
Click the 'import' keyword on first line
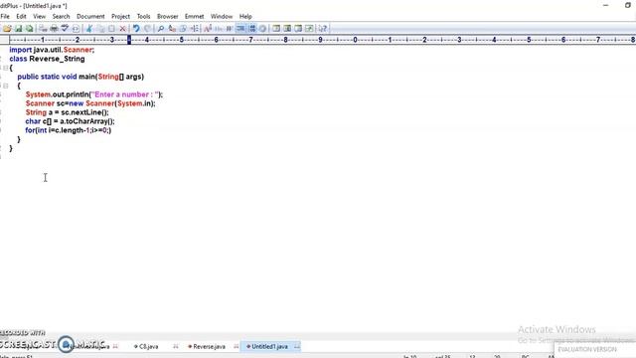click(x=20, y=50)
